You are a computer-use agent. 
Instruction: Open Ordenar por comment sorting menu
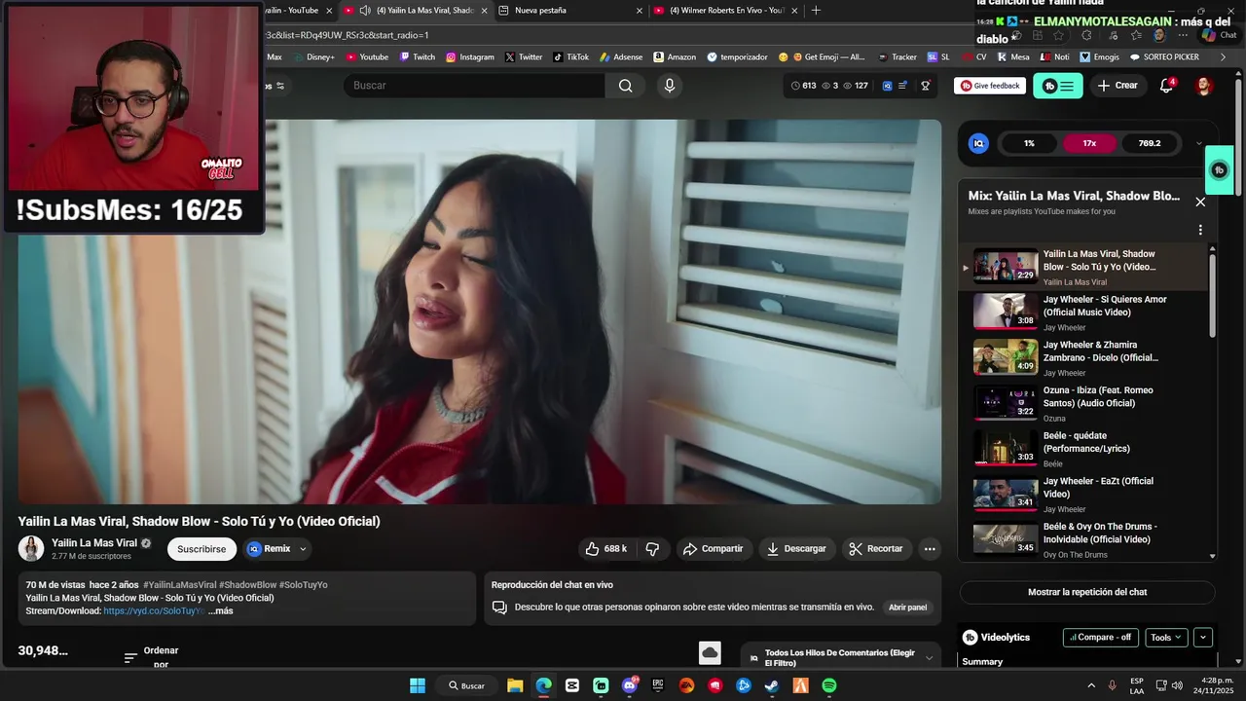(x=151, y=657)
